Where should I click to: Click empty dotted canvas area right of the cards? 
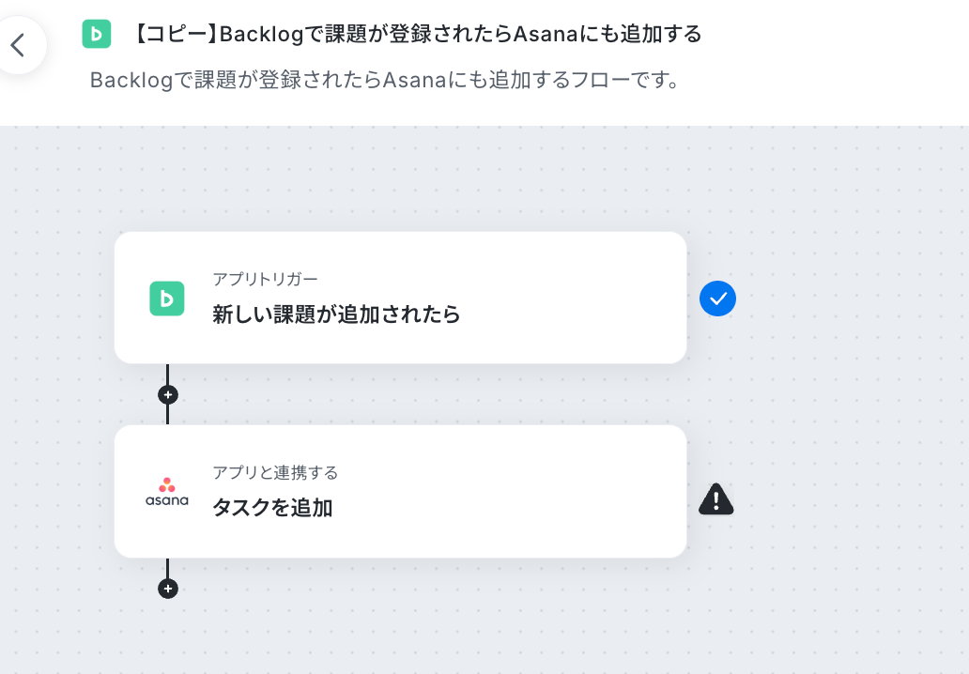tap(853, 395)
